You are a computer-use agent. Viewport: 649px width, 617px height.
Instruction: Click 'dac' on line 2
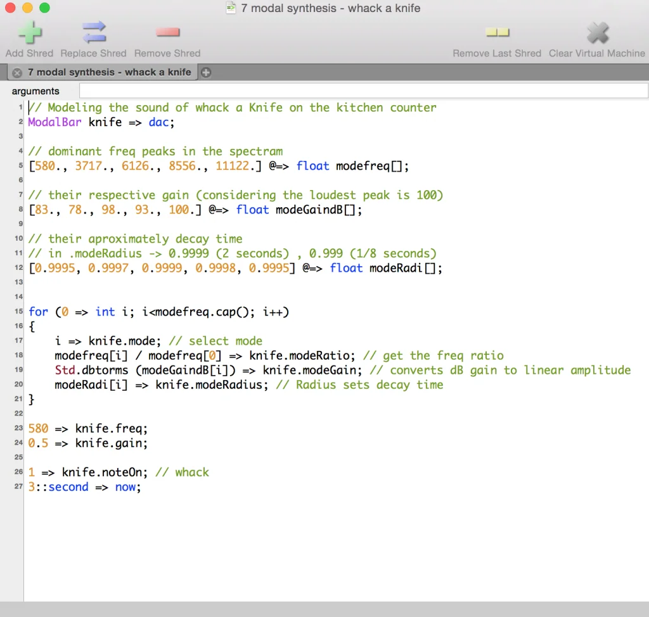coord(158,122)
